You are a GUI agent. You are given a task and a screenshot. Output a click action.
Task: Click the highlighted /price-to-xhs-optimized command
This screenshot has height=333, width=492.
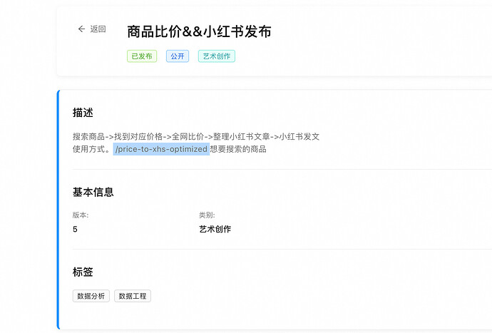coord(161,149)
